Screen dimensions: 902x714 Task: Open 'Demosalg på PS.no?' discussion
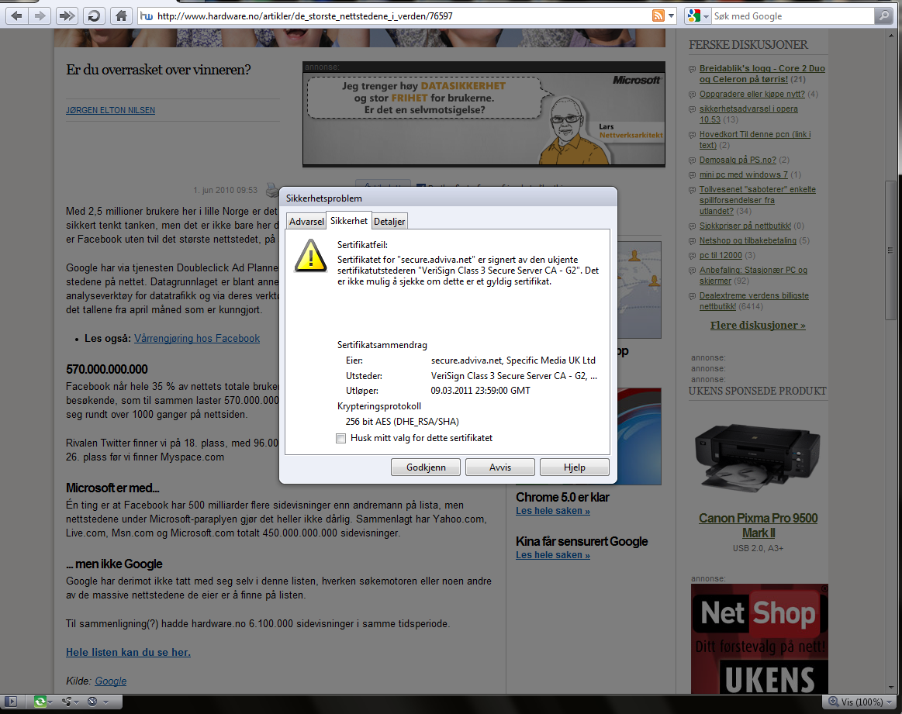738,160
